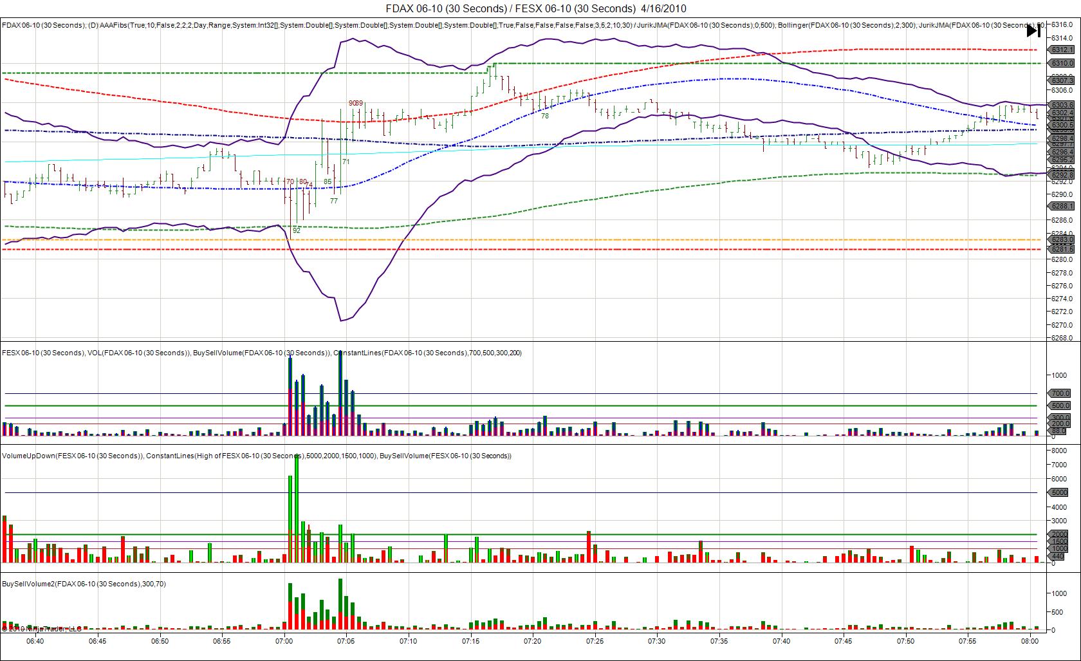The height and width of the screenshot is (661, 1081).
Task: Click the 440 volume value marker
Action: (x=1057, y=556)
